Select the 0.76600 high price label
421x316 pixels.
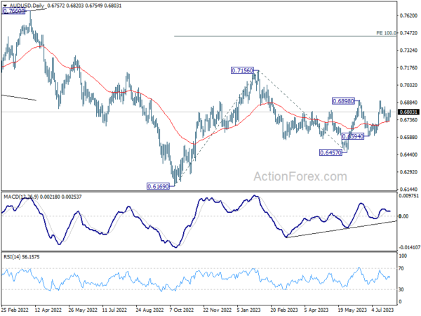pos(14,11)
